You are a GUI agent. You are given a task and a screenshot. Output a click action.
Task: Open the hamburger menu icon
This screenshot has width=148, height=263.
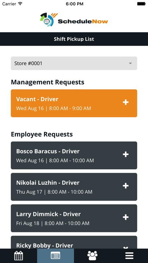coord(129,256)
